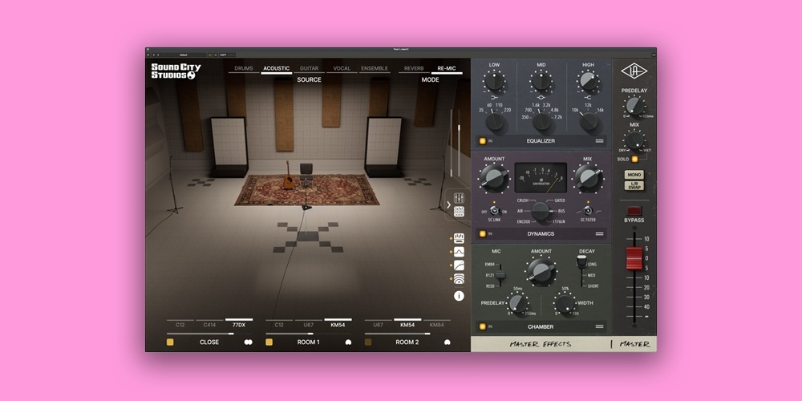802x401 pixels.
Task: Toggle the Dynamics IN button
Action: 483,234
